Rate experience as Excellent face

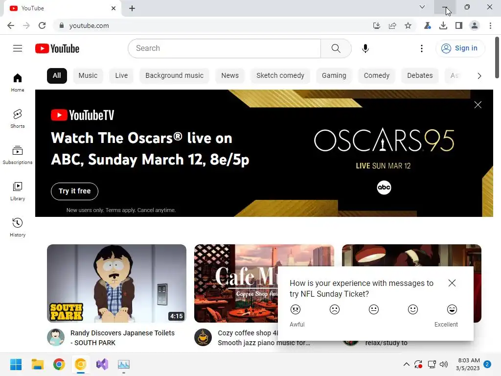tap(452, 309)
